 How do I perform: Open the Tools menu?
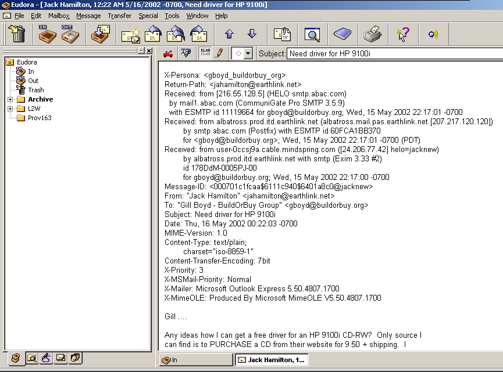[172, 16]
